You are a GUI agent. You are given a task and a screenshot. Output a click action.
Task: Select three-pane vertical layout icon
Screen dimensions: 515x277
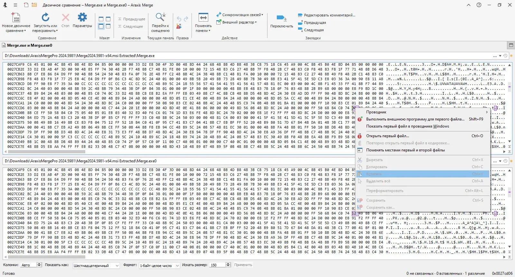108,19
